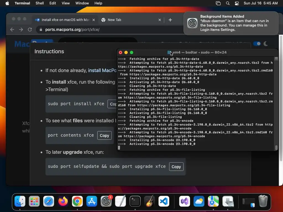Copy the port contents xfce command
This screenshot has width=283, height=212.
pyautogui.click(x=104, y=135)
